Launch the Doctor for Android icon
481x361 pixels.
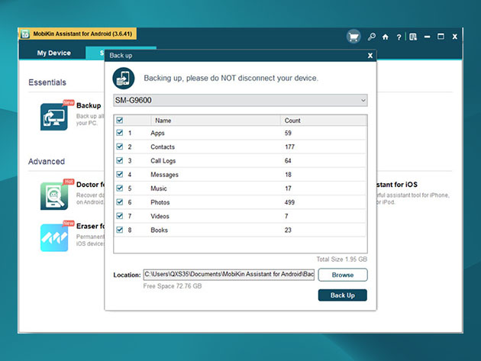pos(54,195)
